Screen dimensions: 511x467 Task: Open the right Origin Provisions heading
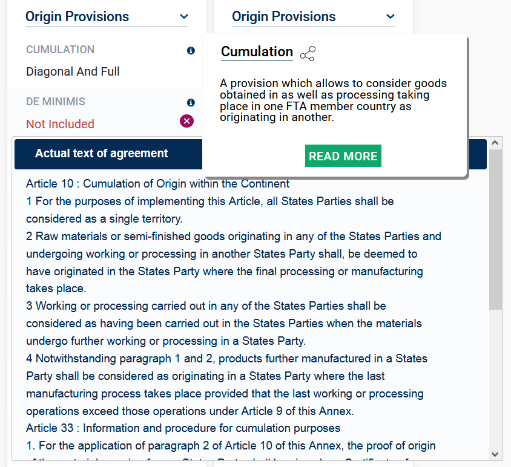click(x=283, y=17)
